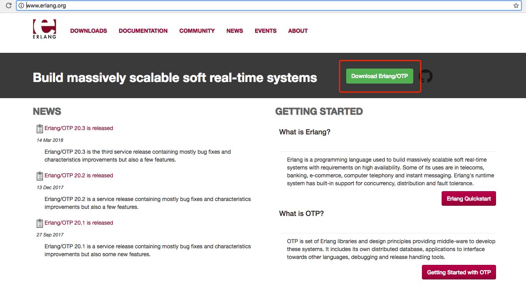The image size is (526, 296).
Task: Click the What is OTP? heading
Action: coord(301,214)
